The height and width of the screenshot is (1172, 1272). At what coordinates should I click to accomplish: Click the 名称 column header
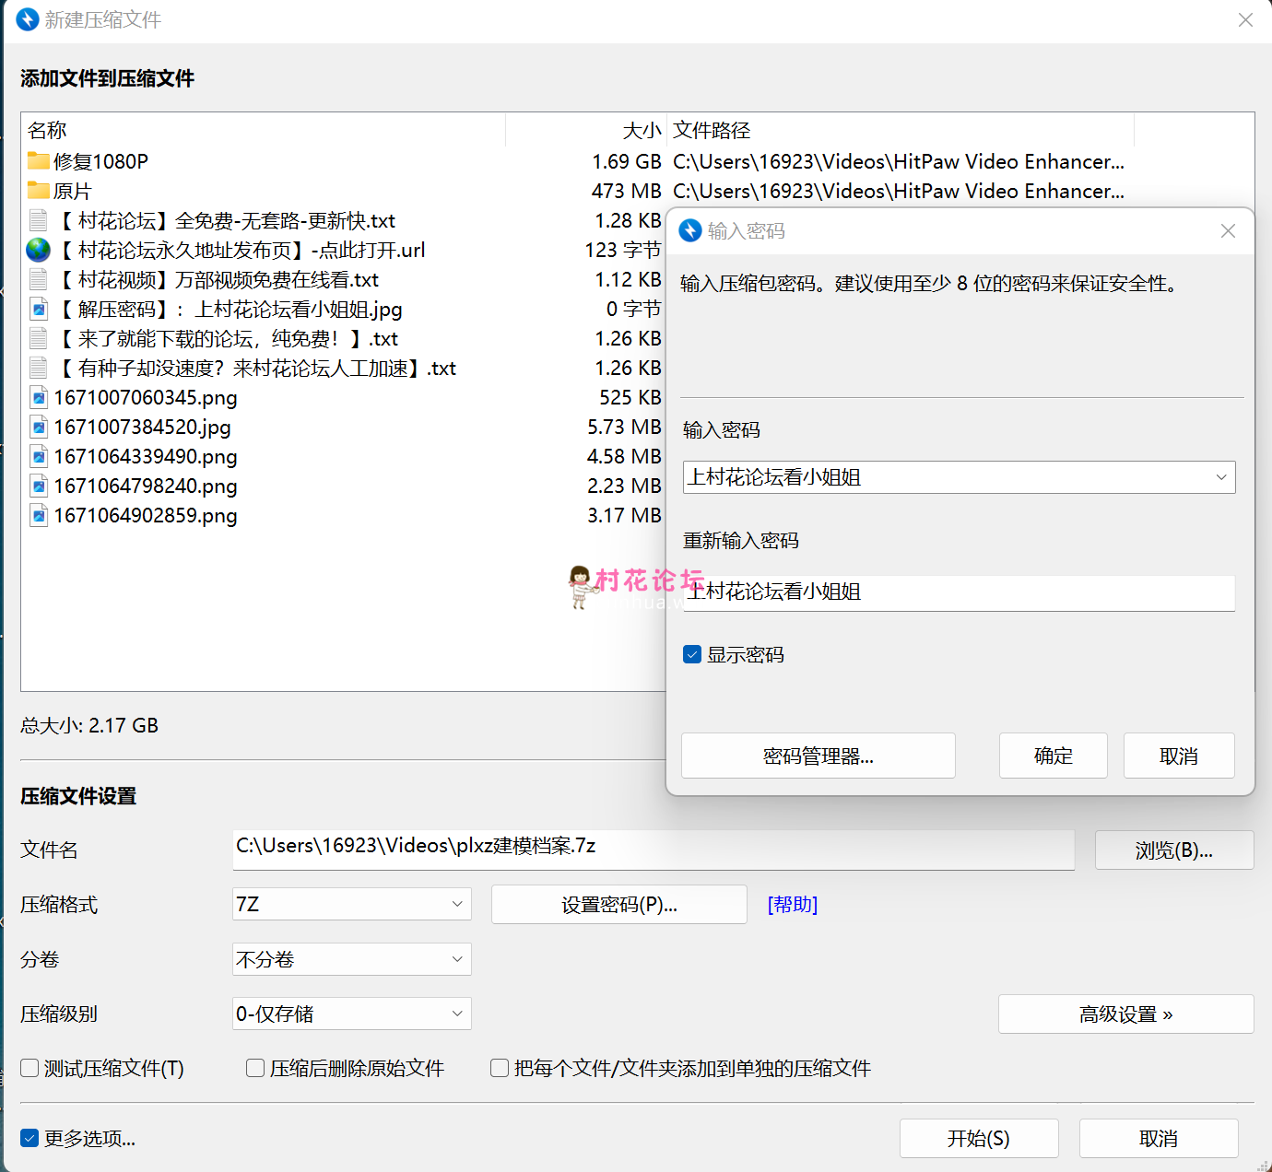point(48,130)
